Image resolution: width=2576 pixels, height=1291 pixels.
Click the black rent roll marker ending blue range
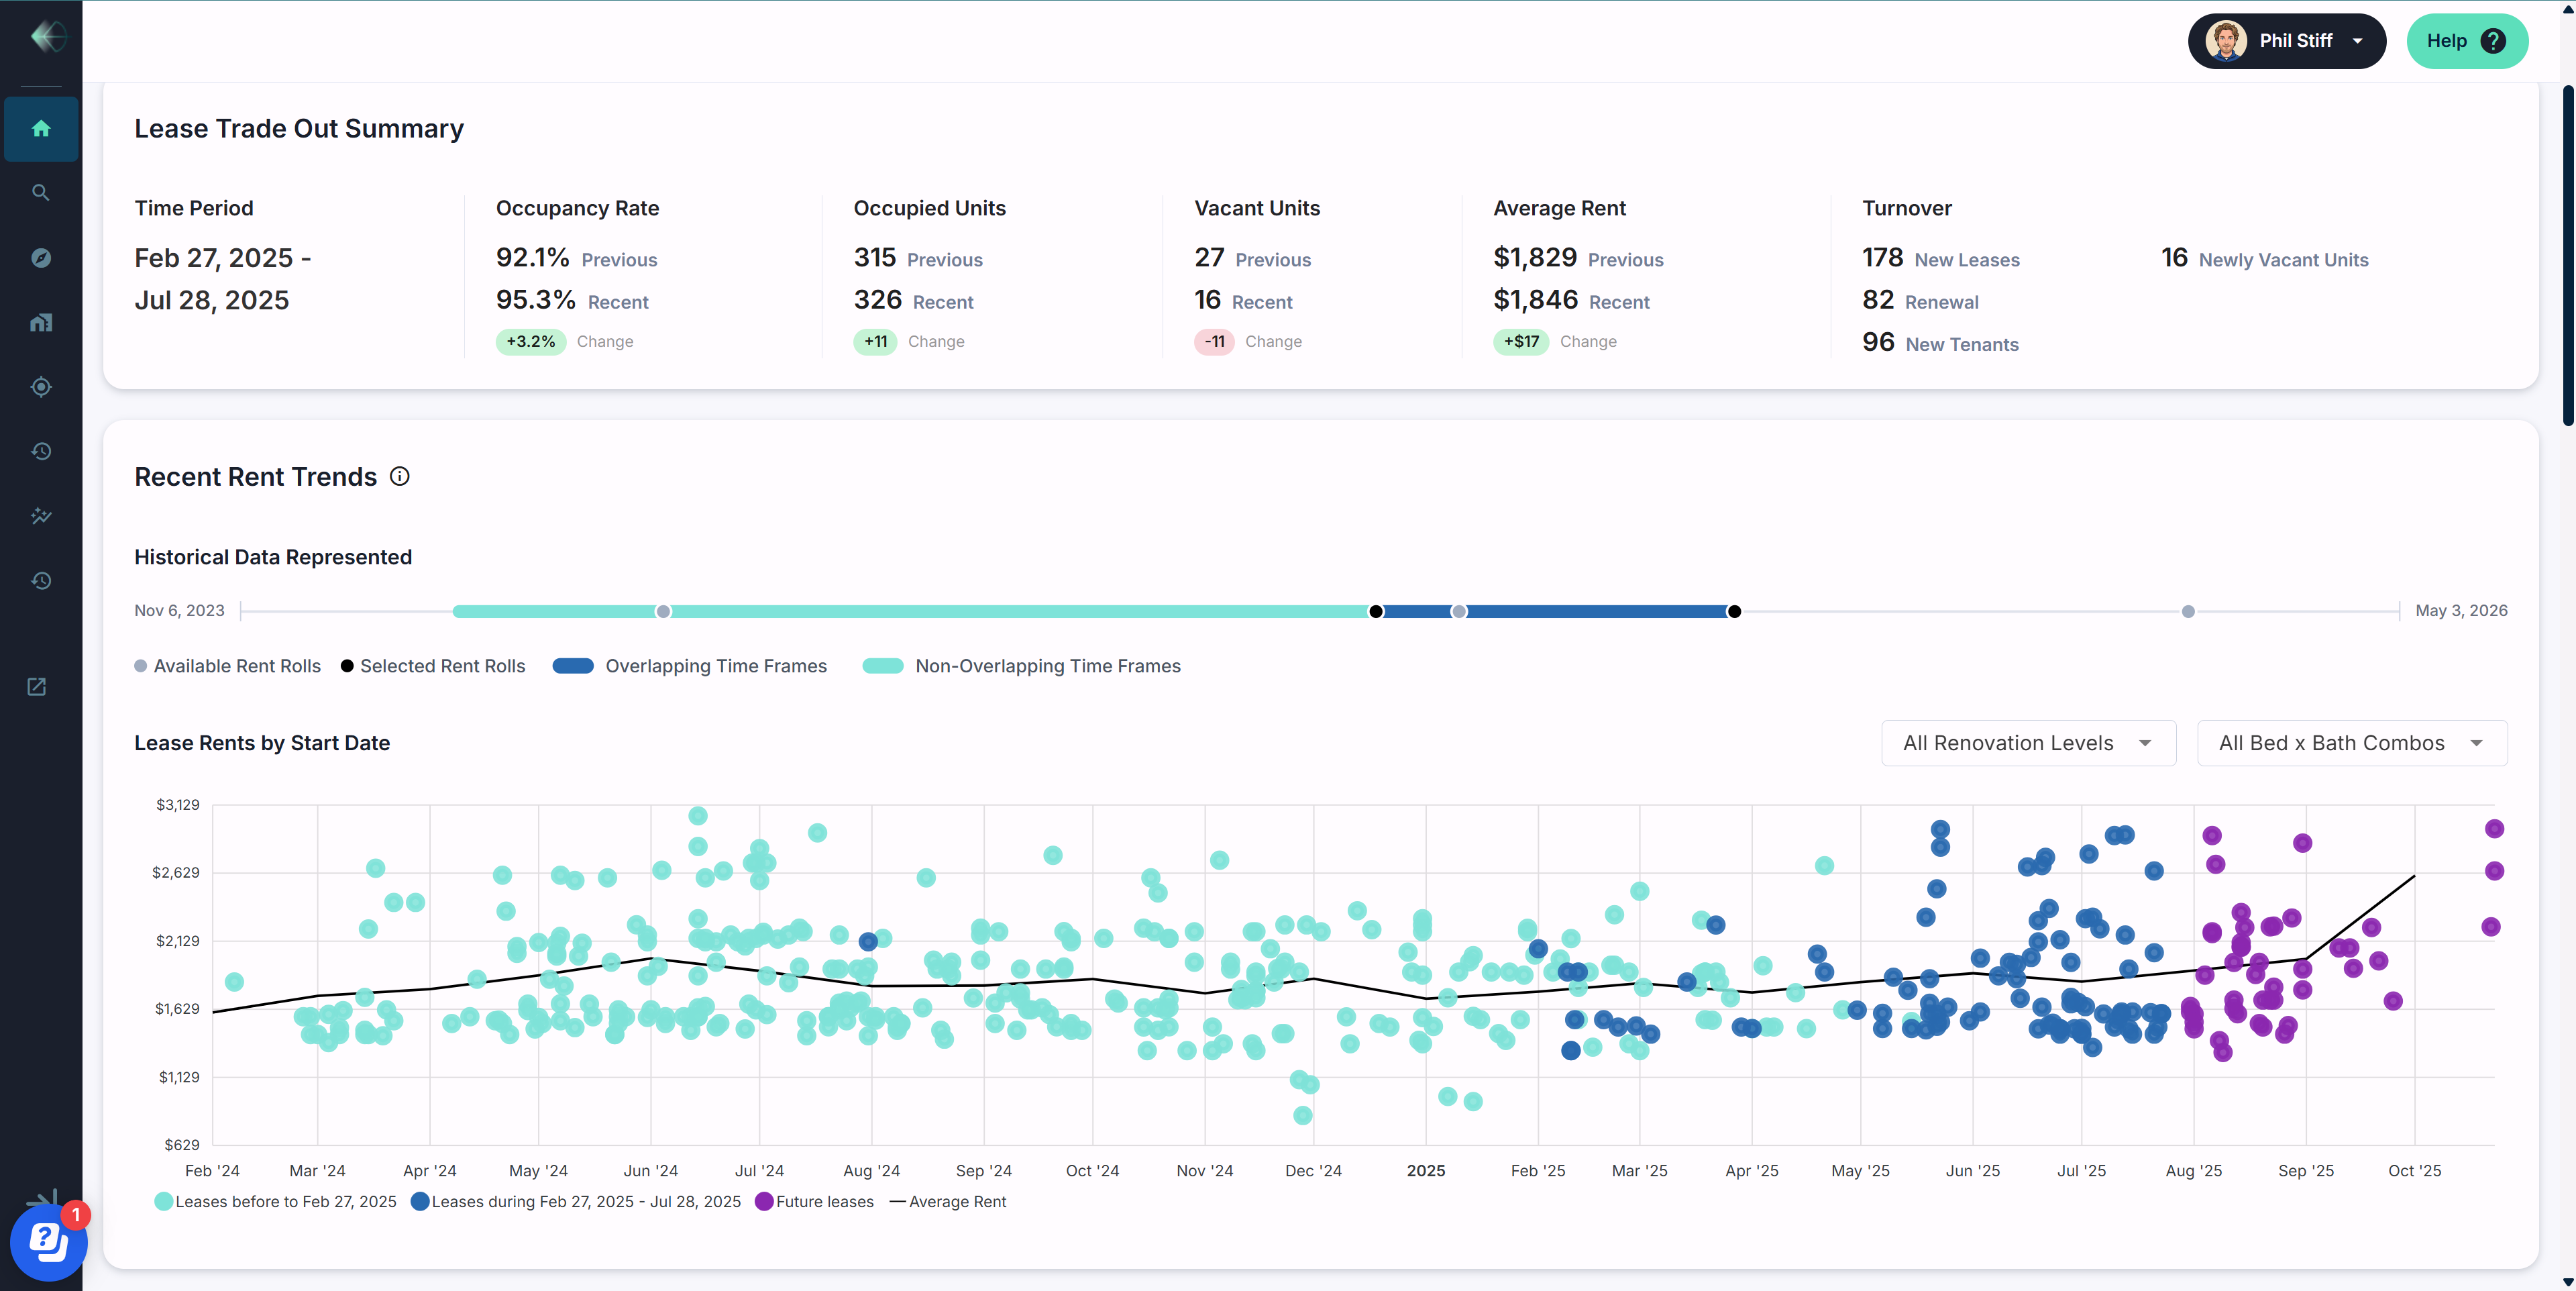click(x=1734, y=612)
